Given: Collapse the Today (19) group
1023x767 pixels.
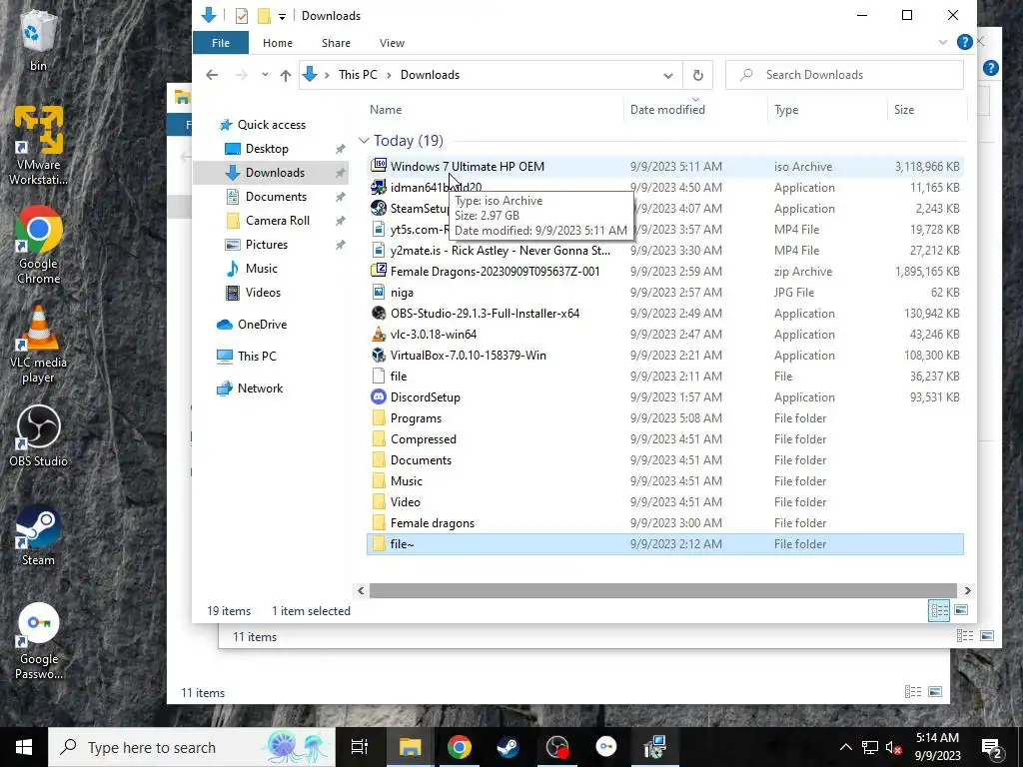Looking at the screenshot, I should [364, 140].
